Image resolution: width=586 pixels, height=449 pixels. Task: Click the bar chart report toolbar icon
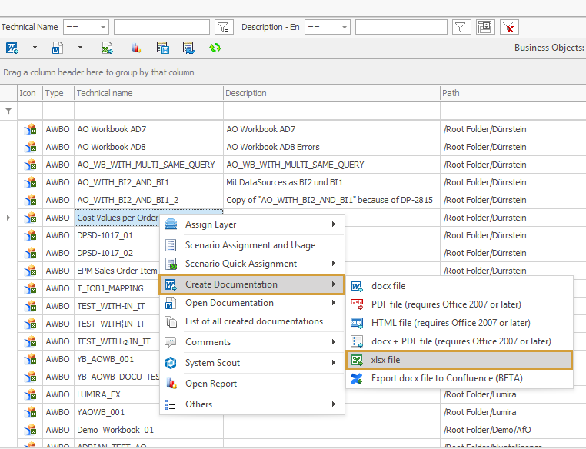click(x=137, y=48)
